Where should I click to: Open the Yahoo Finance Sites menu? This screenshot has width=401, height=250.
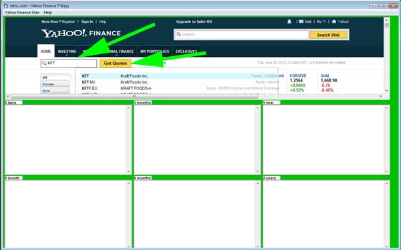(x=22, y=12)
